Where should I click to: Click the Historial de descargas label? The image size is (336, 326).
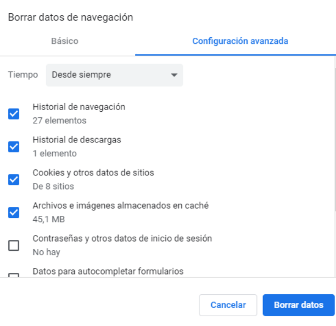pyautogui.click(x=77, y=140)
